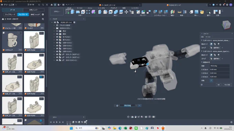Click the Pan hand icon

[x=136, y=117]
